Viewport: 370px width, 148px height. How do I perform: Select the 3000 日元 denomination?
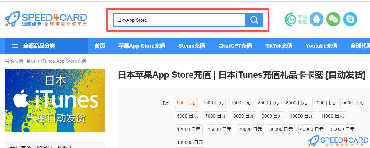296,103
